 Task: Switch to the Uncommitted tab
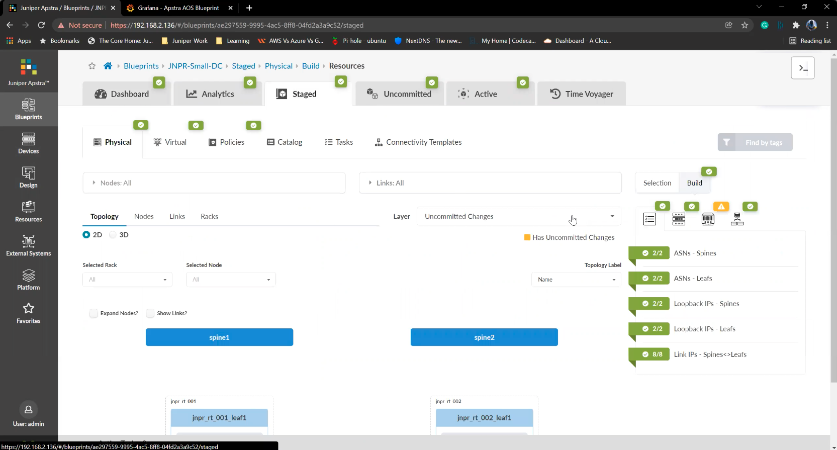(x=400, y=94)
